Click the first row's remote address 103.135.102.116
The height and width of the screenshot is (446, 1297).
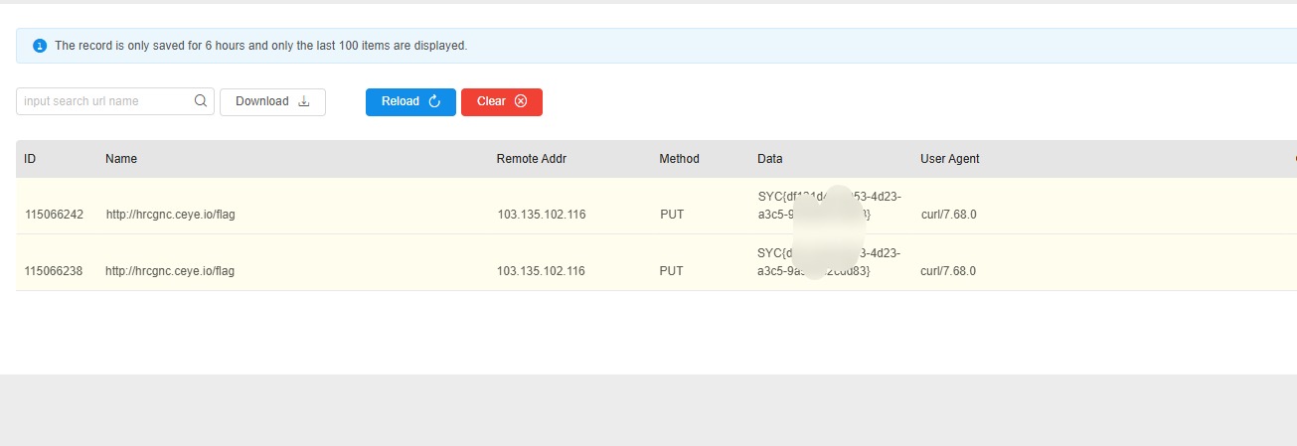(541, 215)
